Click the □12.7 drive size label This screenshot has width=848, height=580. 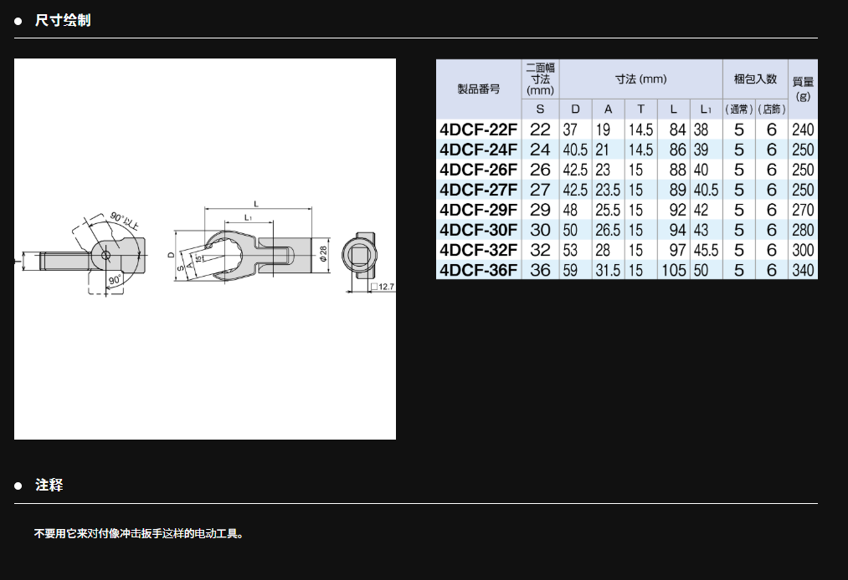pyautogui.click(x=383, y=287)
